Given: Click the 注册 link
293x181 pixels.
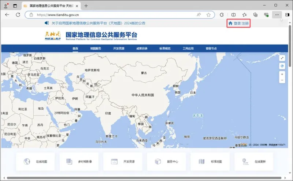Looking at the screenshot, I should click(x=245, y=23).
